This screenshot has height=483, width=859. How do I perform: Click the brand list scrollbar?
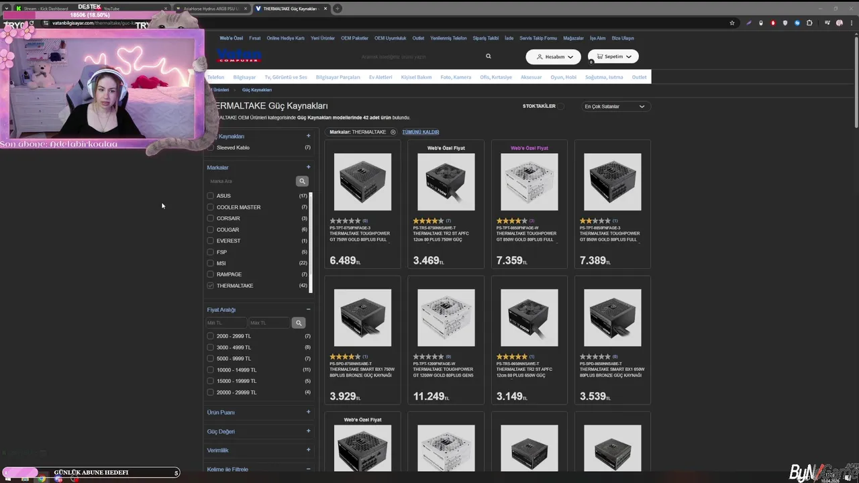[310, 241]
